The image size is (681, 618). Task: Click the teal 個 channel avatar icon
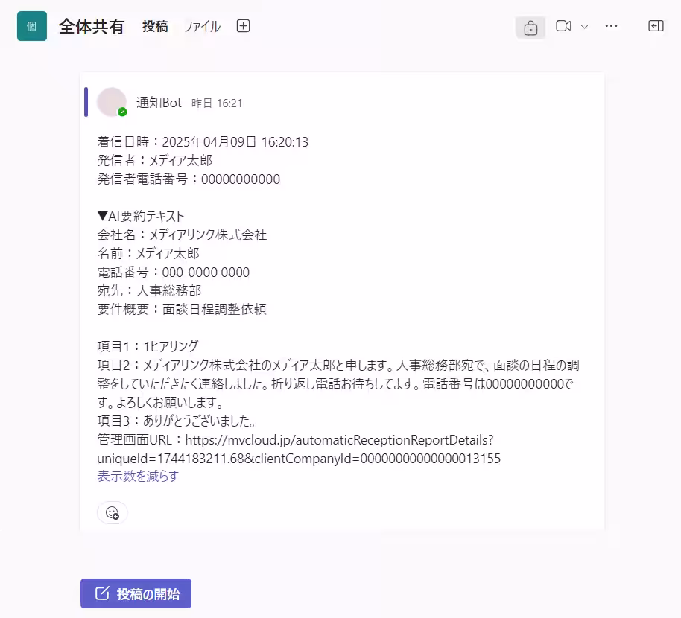31,25
